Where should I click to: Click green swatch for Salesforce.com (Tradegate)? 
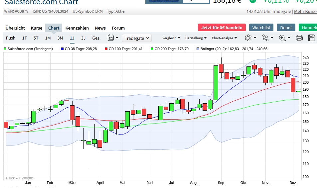[x=5, y=49]
